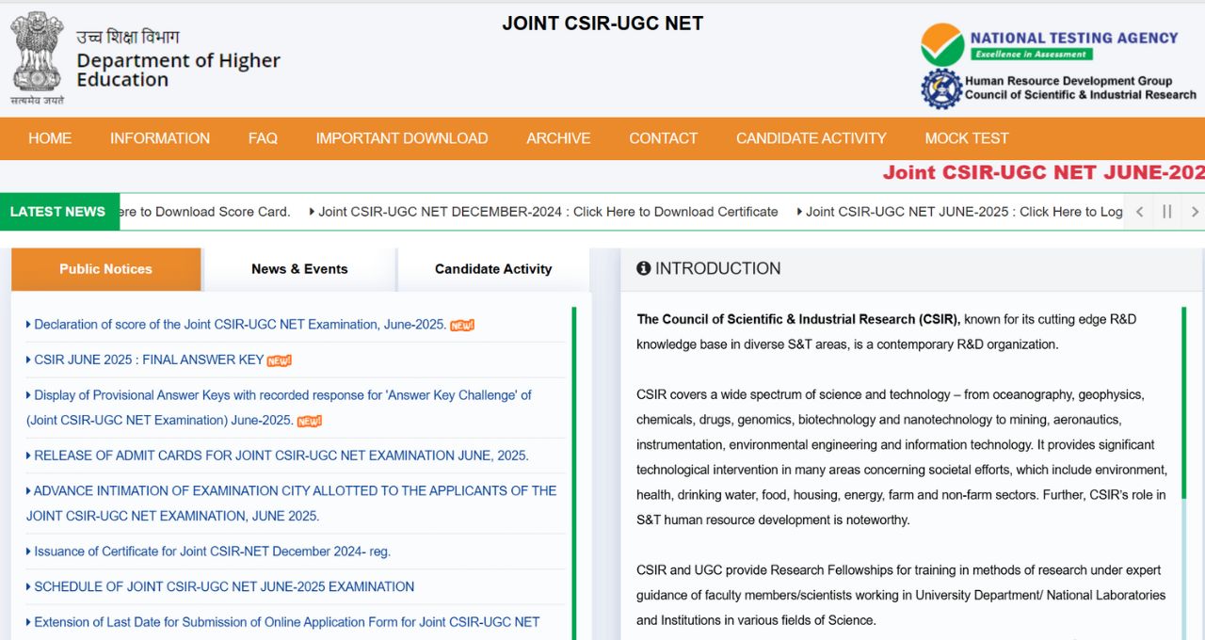Open Declaration of score June-2025 notice
Image resolution: width=1205 pixels, height=640 pixels.
pyautogui.click(x=240, y=325)
